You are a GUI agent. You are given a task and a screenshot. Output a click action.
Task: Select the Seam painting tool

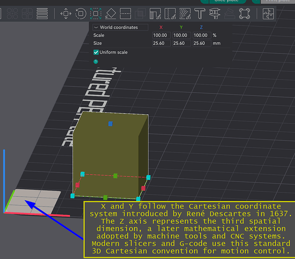pos(170,13)
